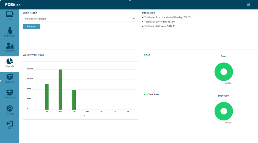The width and height of the screenshot is (258, 143).
Task: Open the POS monitor icon
Action: tap(10, 14)
